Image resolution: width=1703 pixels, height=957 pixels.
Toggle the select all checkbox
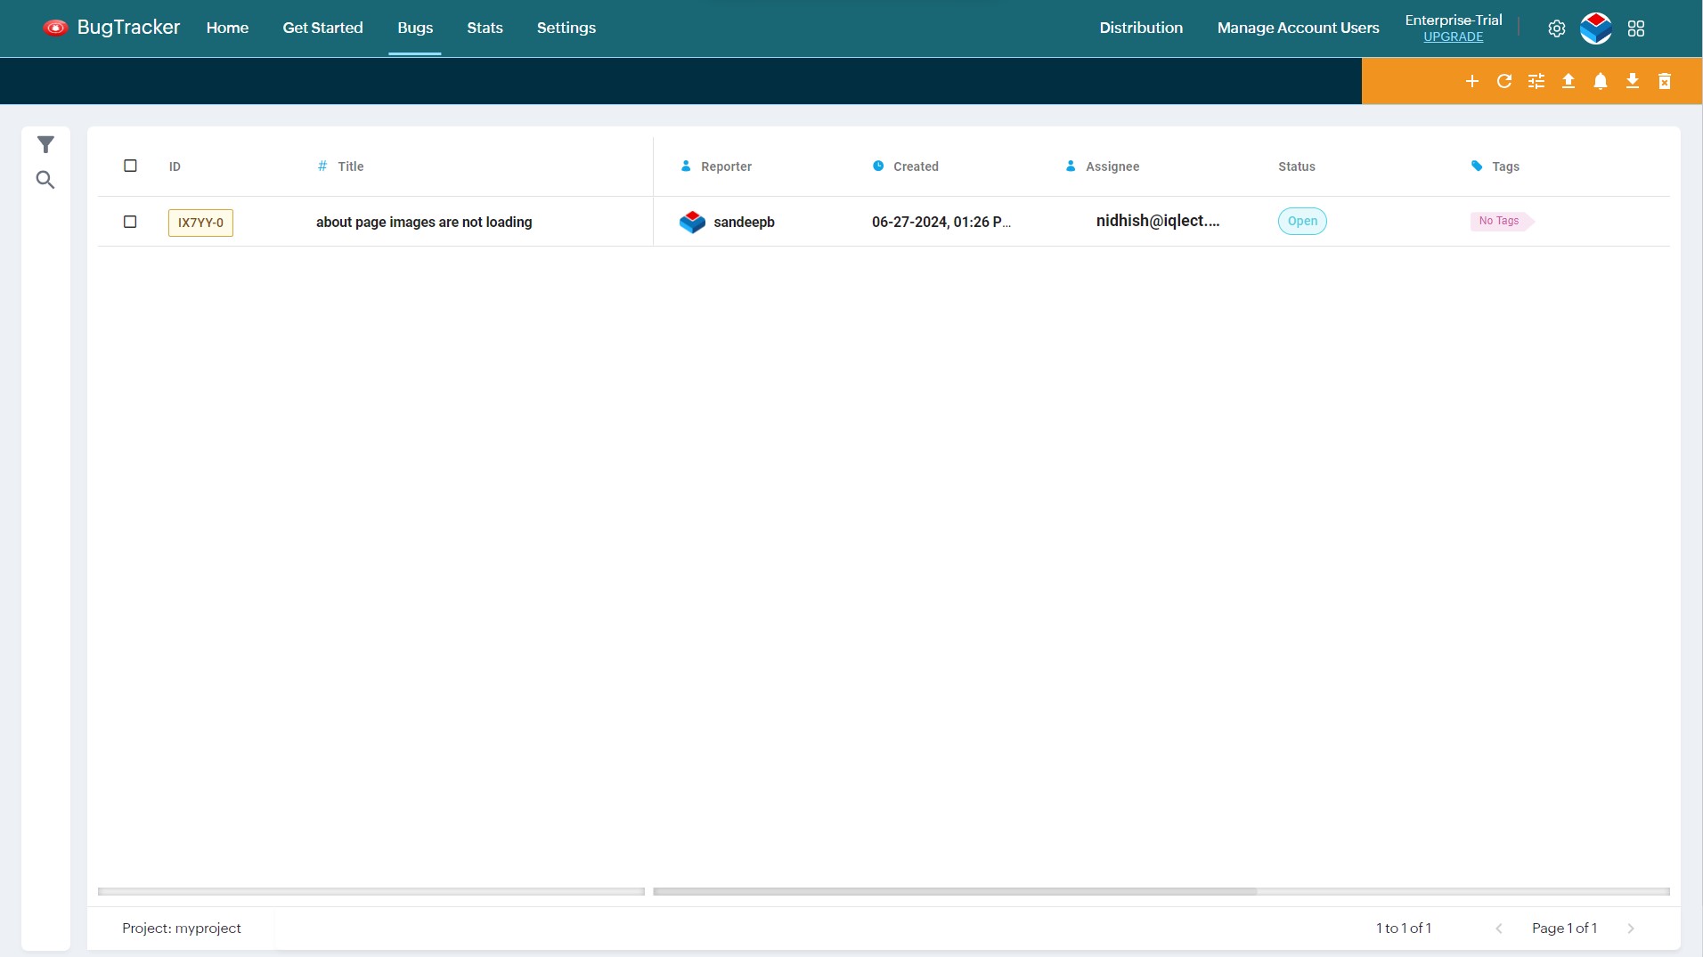130,166
